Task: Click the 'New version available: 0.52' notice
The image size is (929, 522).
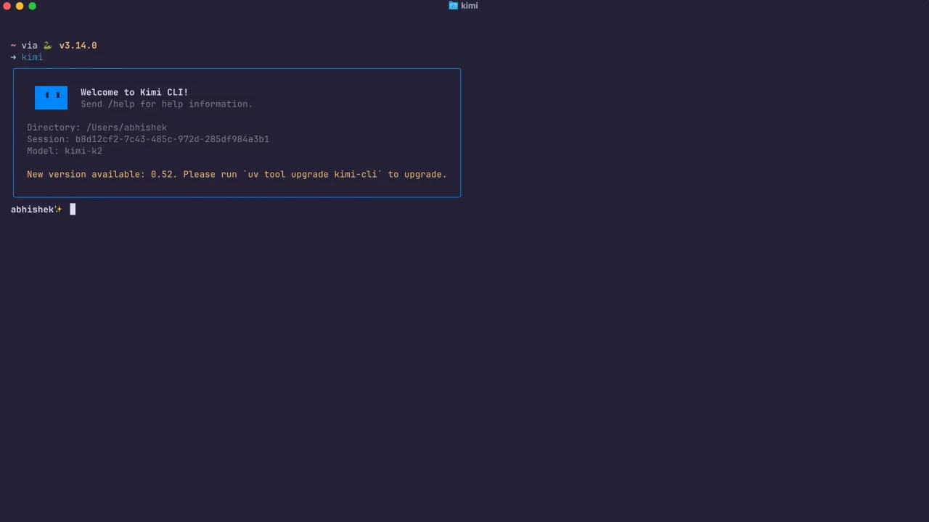Action: click(237, 175)
